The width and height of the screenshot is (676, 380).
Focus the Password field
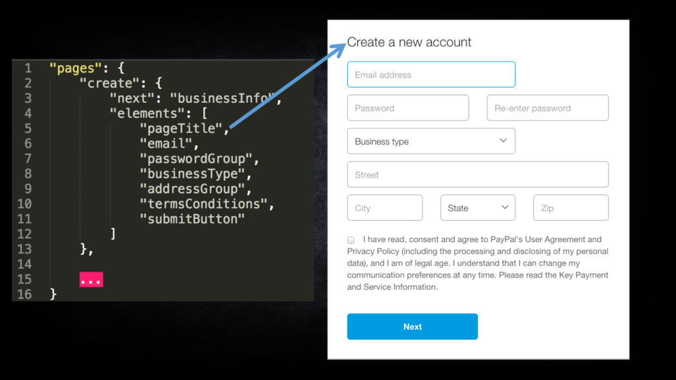[x=408, y=108]
